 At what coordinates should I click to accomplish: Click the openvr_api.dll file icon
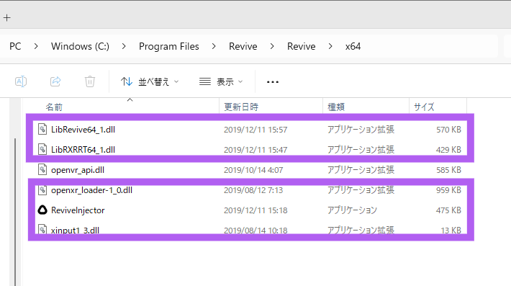[42, 169]
